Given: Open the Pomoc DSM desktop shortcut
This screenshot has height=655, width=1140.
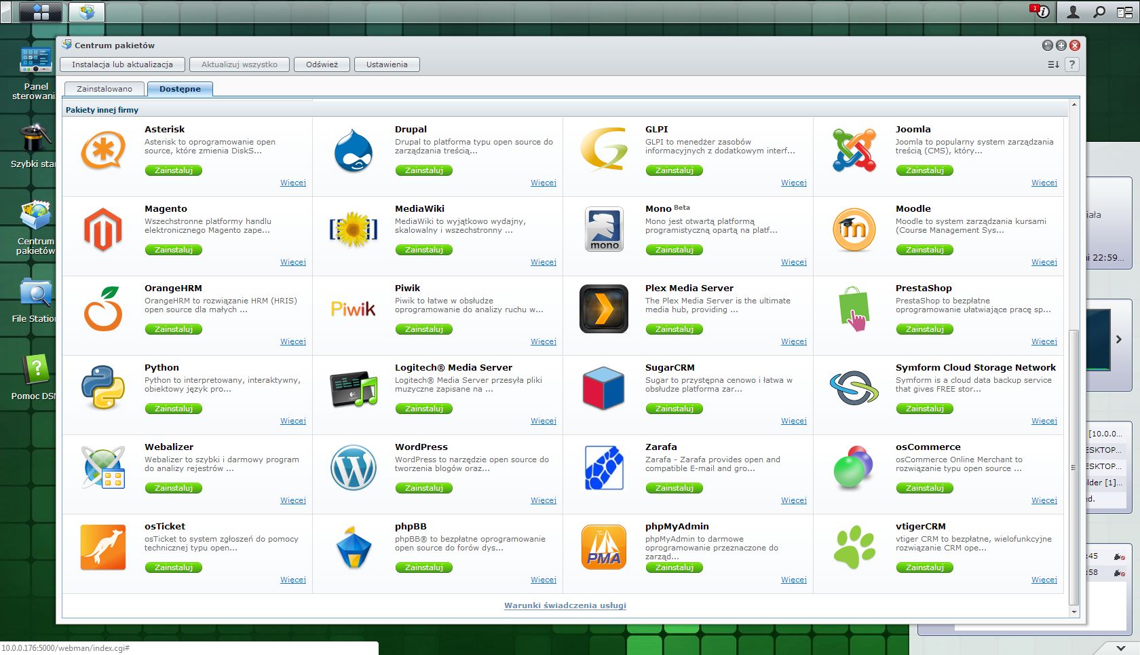Looking at the screenshot, I should (35, 377).
